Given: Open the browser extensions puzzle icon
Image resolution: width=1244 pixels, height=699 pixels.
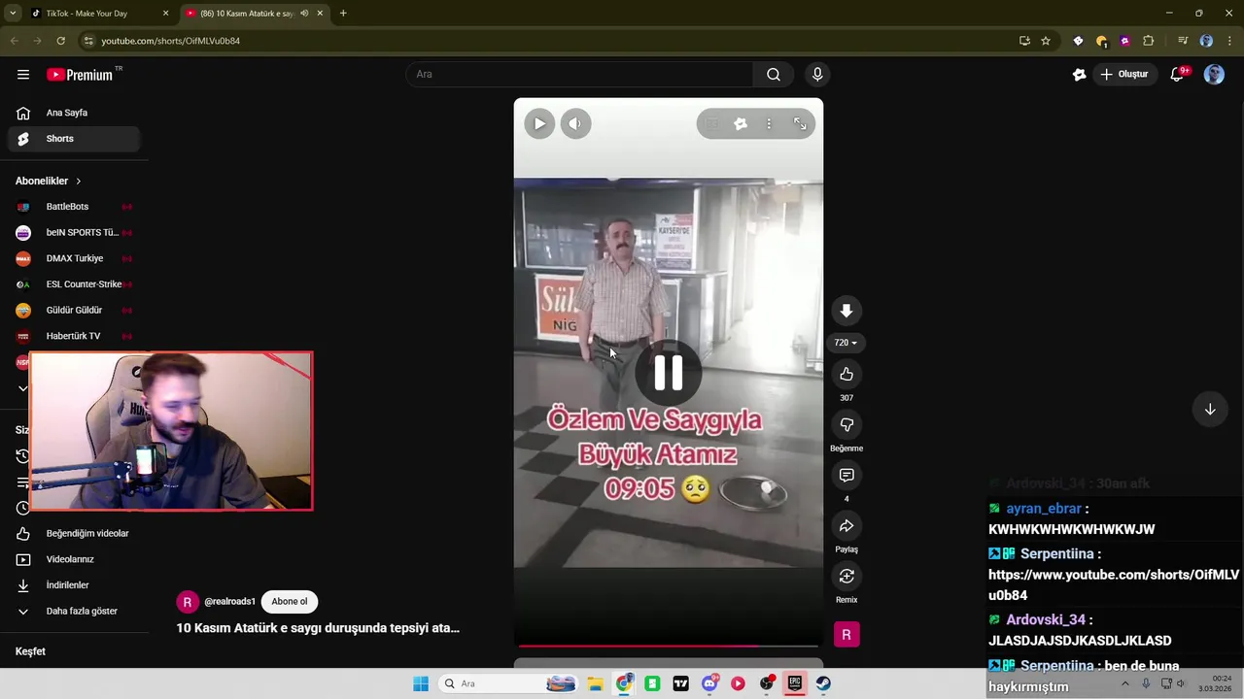Looking at the screenshot, I should pyautogui.click(x=1149, y=41).
